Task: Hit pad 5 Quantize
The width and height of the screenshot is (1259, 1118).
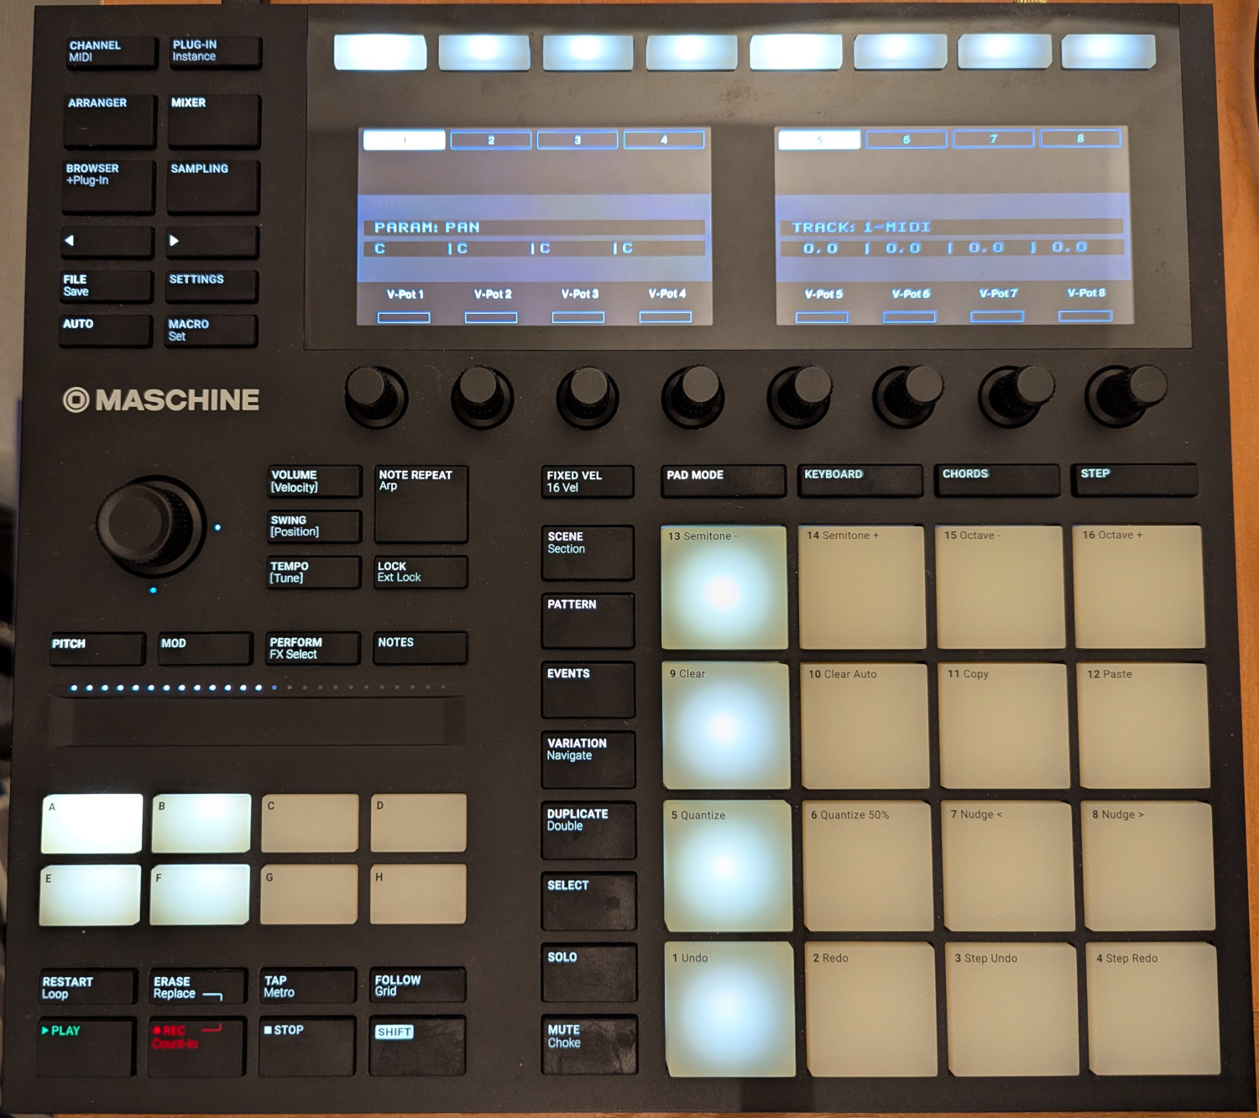Action: click(x=729, y=866)
